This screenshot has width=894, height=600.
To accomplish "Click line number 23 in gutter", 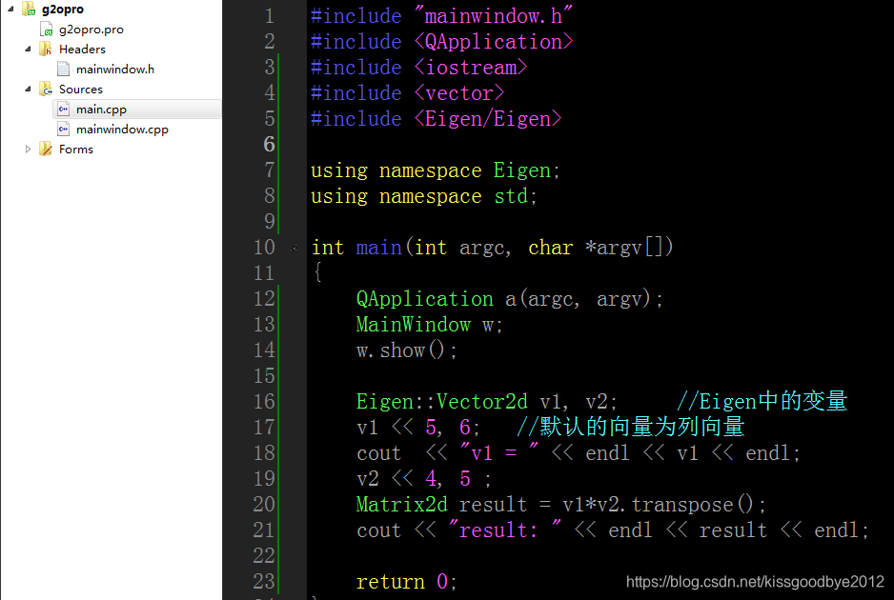I will tap(264, 581).
